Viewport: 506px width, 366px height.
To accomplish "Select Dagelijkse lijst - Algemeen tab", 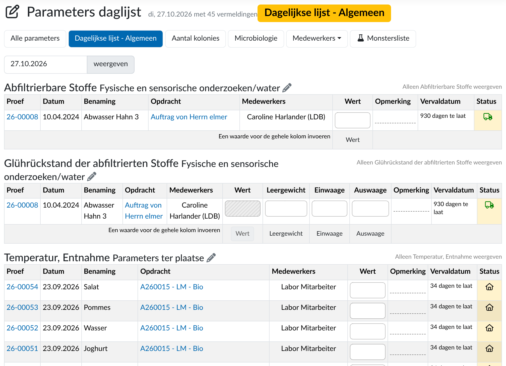I will click(x=116, y=39).
